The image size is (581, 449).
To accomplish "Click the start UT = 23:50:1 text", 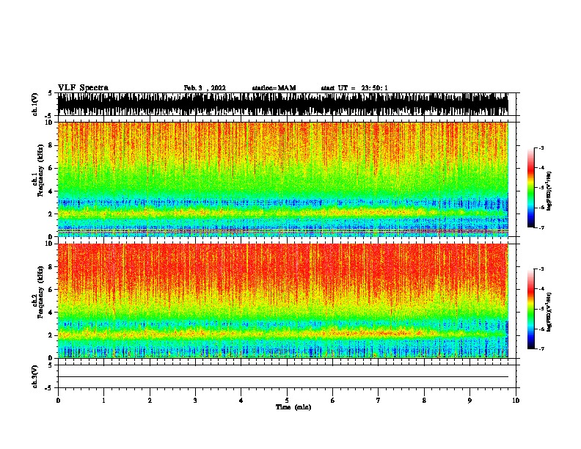I will [354, 88].
